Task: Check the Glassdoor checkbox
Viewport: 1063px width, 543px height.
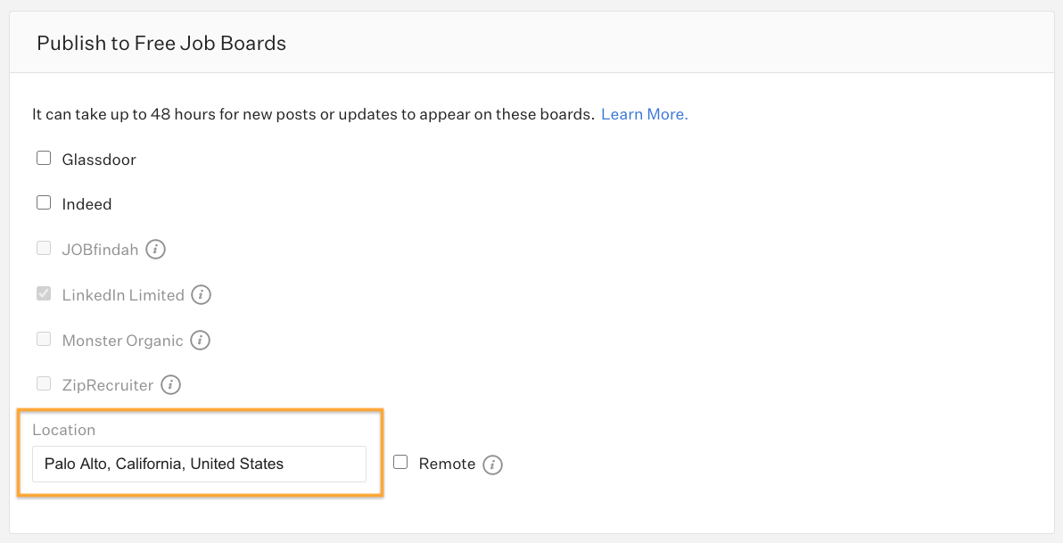Action: (44, 158)
